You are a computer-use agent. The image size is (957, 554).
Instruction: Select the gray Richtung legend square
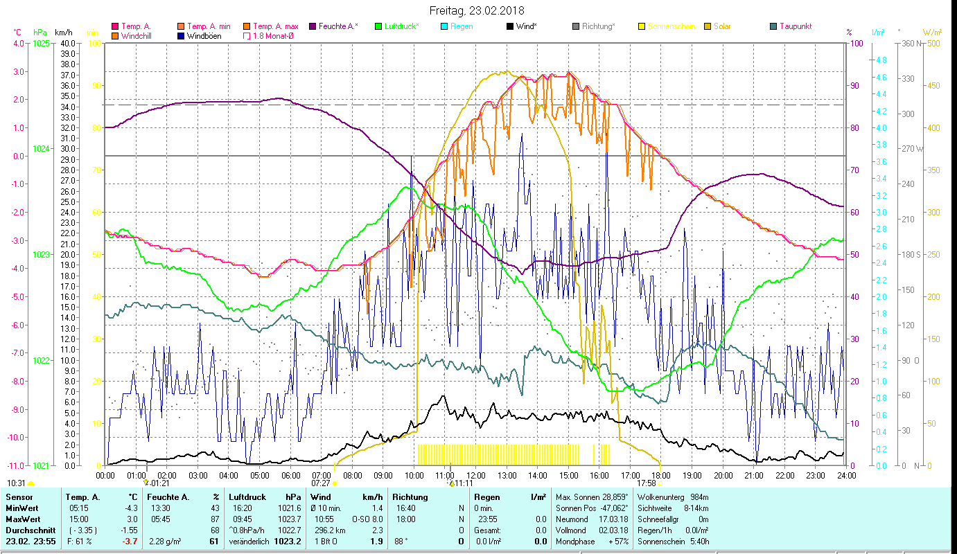click(576, 27)
